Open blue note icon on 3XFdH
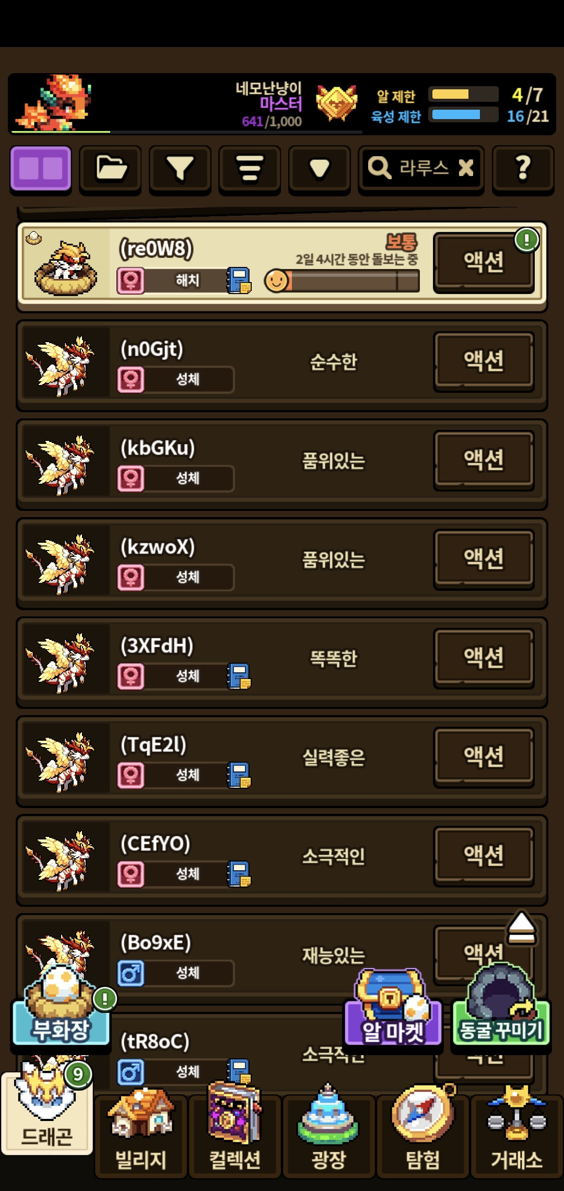 pos(239,676)
